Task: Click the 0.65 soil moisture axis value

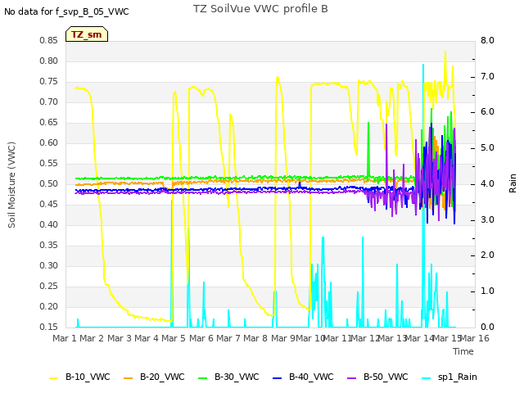Action: click(x=49, y=123)
